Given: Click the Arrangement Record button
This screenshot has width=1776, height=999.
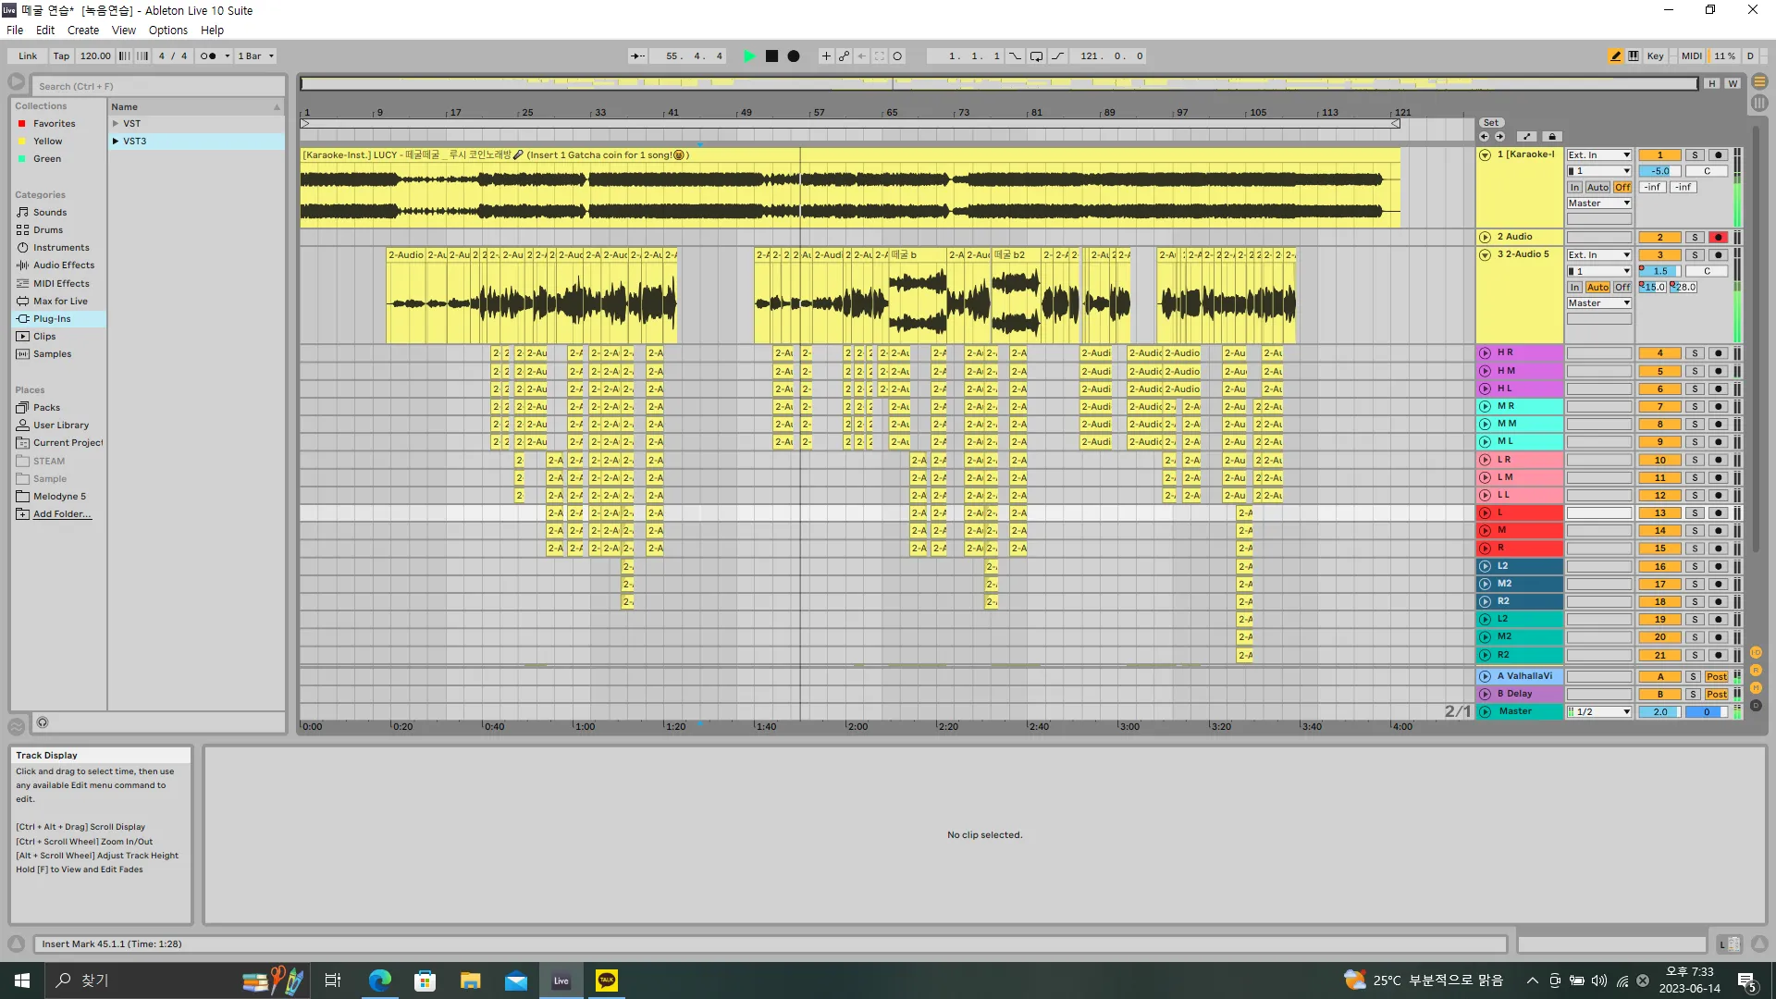Looking at the screenshot, I should coord(793,56).
